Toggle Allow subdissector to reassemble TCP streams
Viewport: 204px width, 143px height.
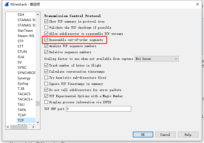click(x=46, y=34)
